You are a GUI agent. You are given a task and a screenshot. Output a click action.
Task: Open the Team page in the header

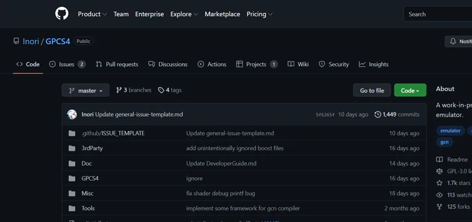121,14
